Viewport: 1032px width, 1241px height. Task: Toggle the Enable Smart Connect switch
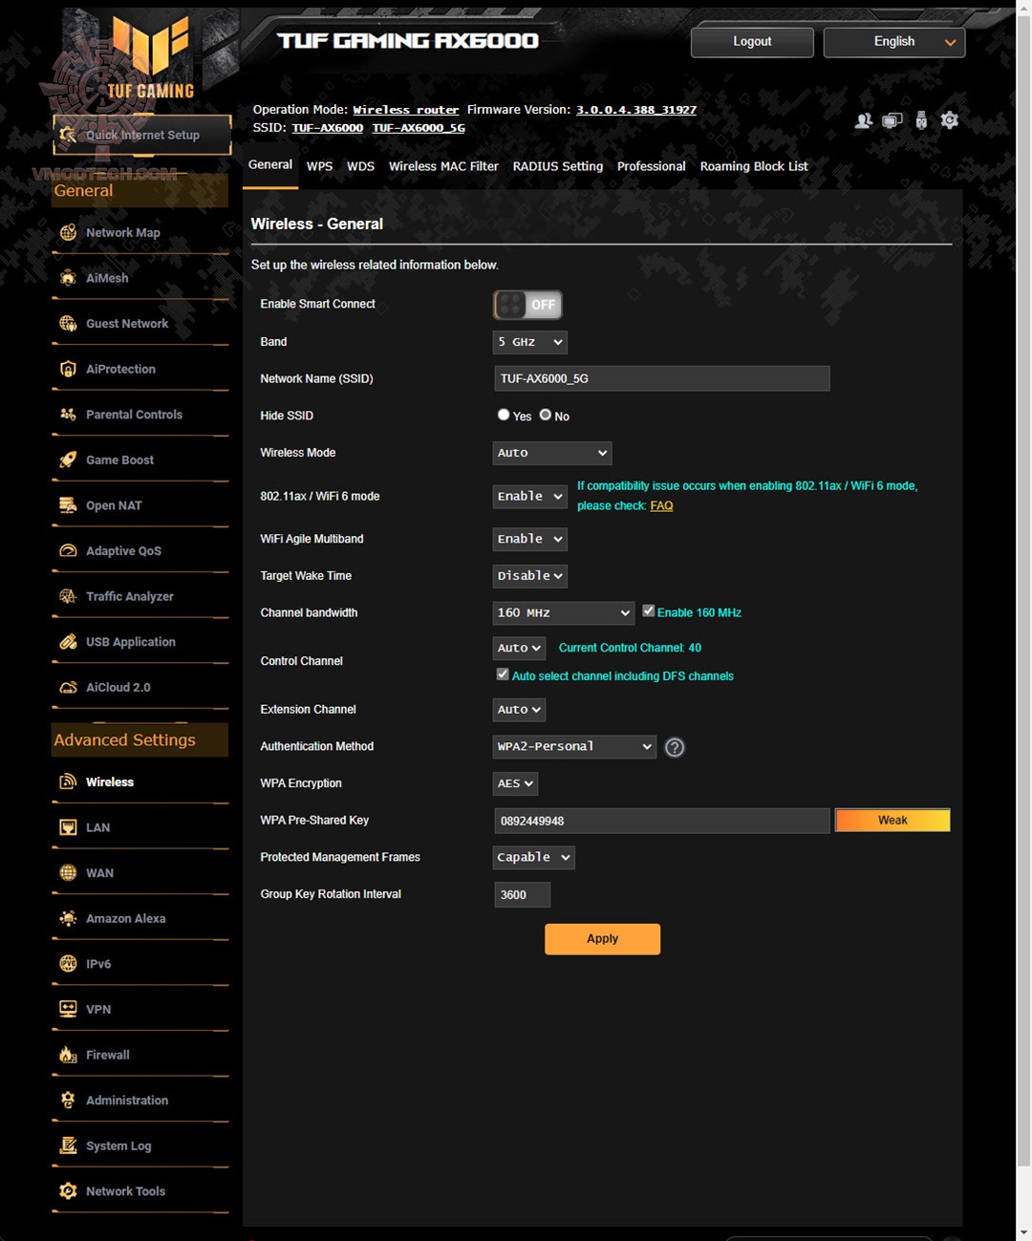click(x=527, y=305)
